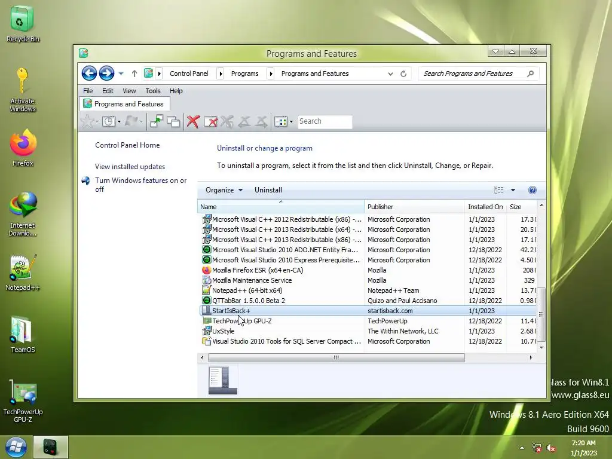
Task: Select Mozilla Maintenance Service entry
Action: click(x=368, y=280)
